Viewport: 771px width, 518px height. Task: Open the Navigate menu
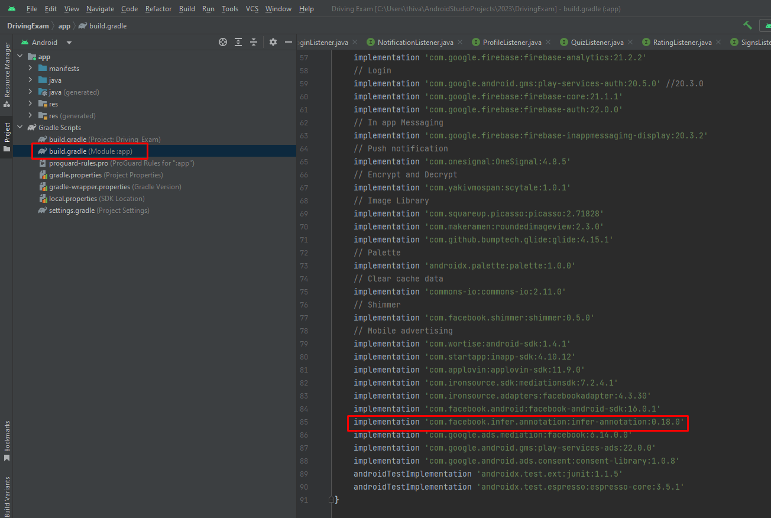(x=101, y=9)
